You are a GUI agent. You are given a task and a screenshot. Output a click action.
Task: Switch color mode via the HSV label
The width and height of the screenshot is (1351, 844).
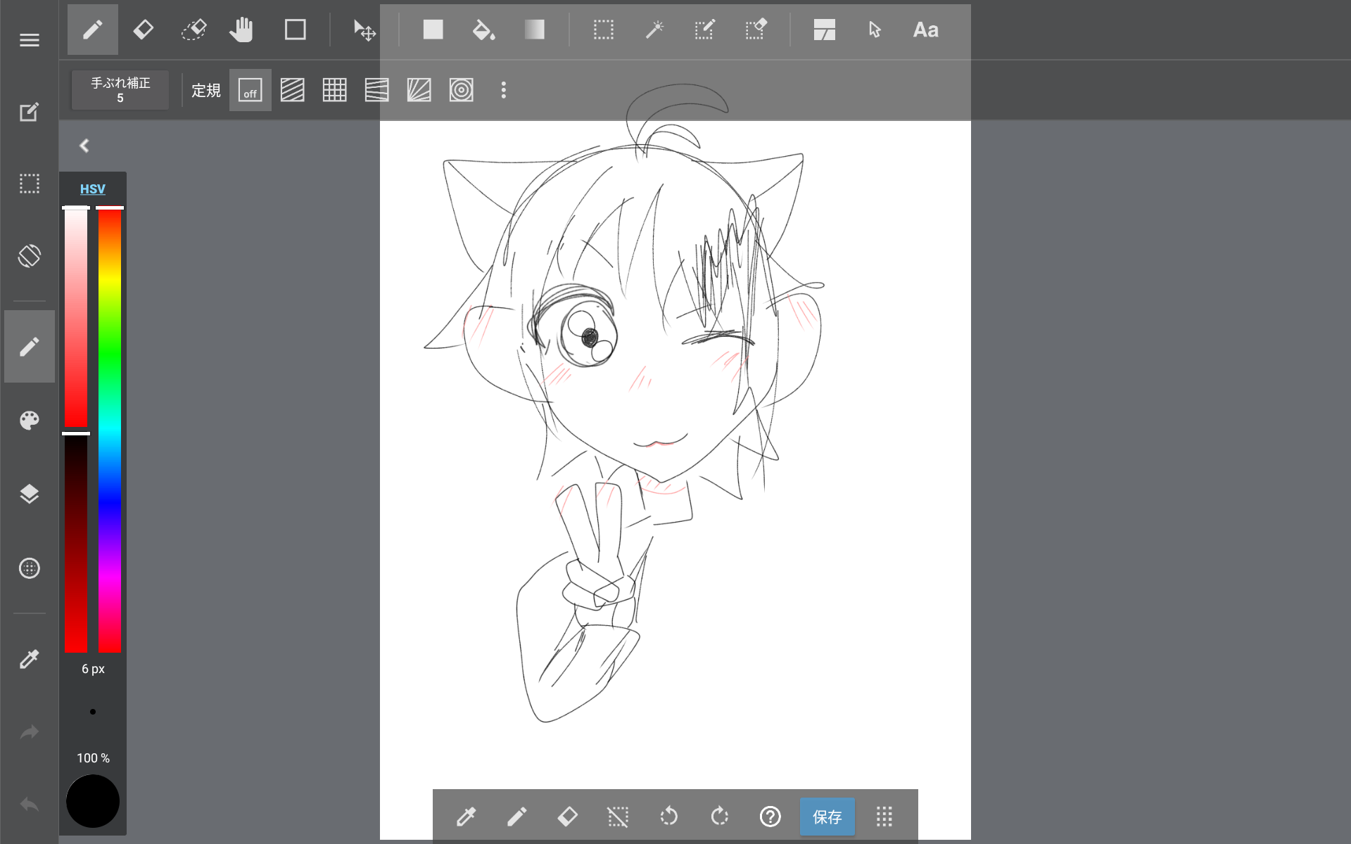tap(92, 189)
